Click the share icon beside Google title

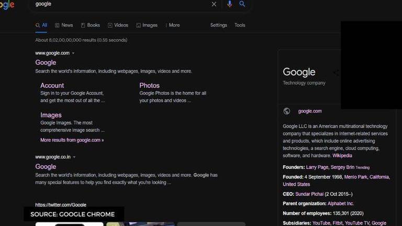[337, 73]
